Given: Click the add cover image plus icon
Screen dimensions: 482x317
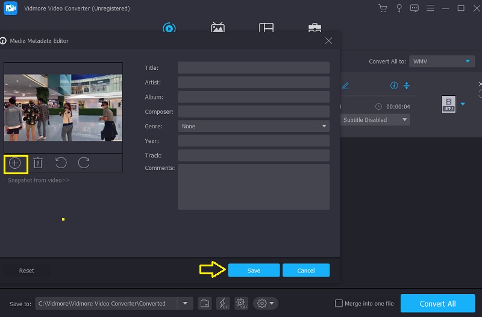Looking at the screenshot, I should [15, 163].
